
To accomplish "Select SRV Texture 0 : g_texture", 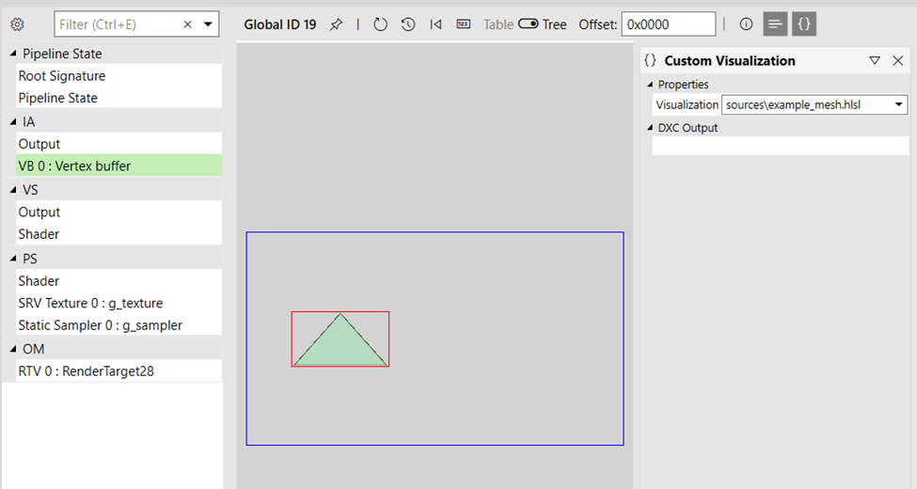I will pos(119,303).
